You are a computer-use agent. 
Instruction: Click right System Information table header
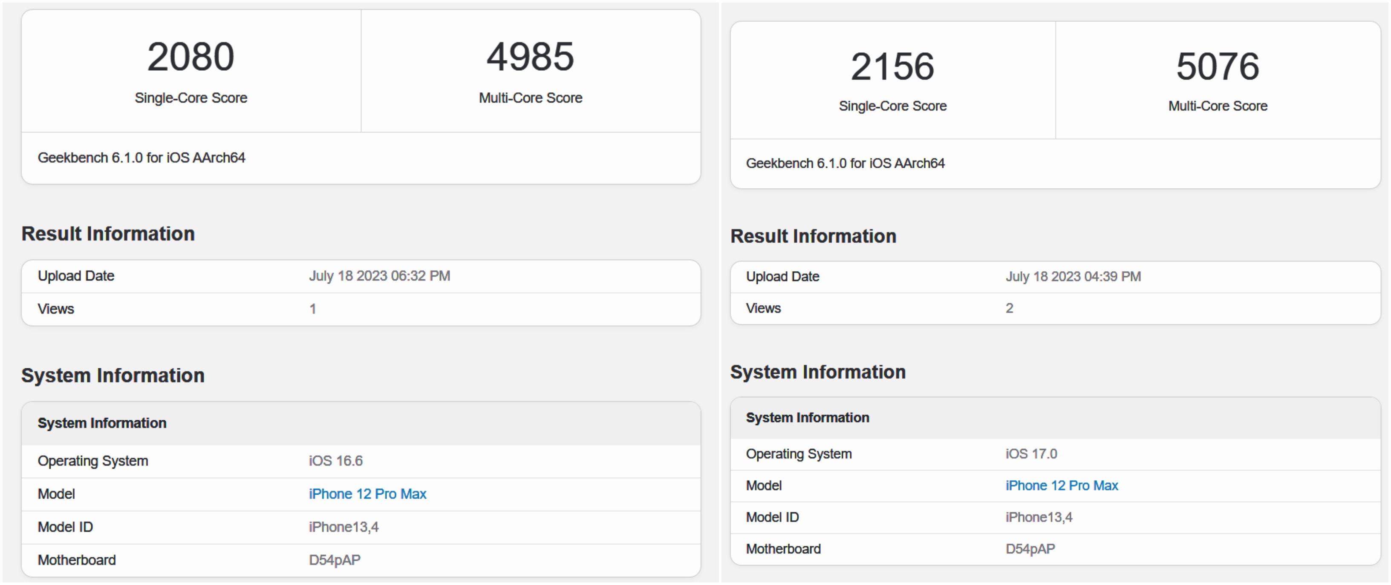[x=807, y=418]
